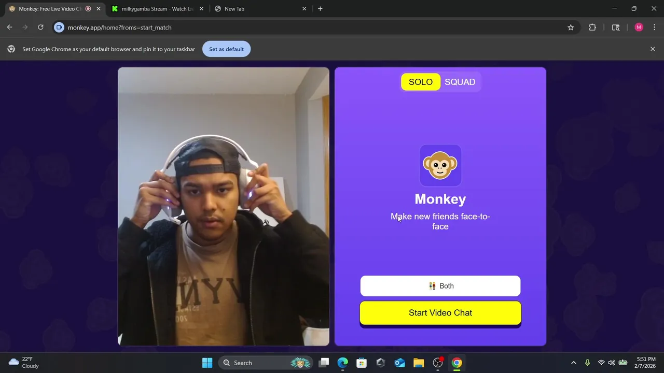This screenshot has width=664, height=373.
Task: Click the camera permission icon in address bar
Action: [x=59, y=27]
